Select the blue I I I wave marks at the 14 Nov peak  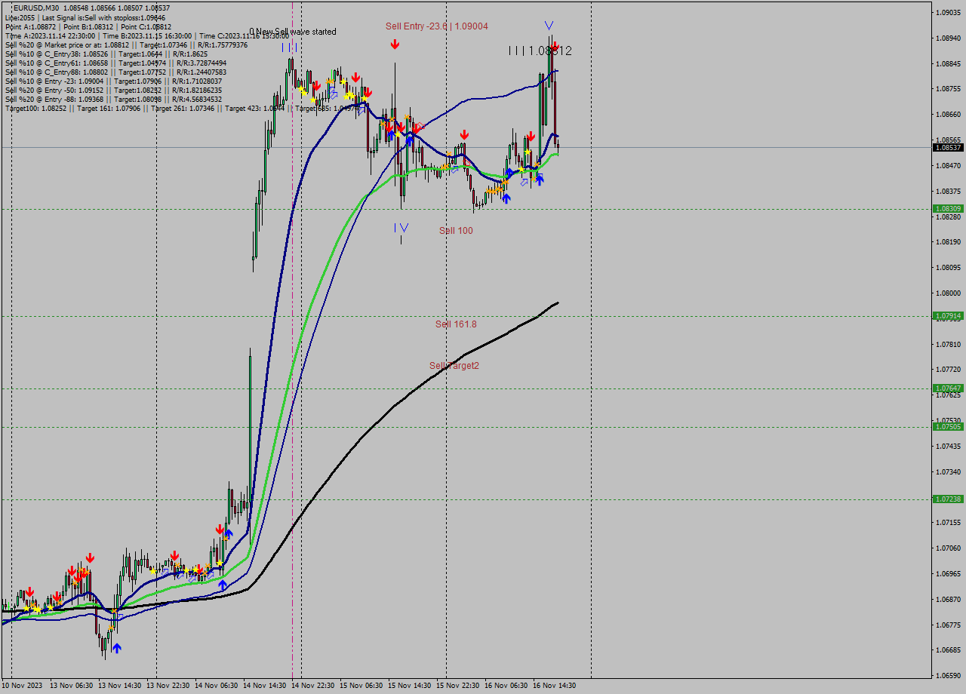tap(289, 48)
